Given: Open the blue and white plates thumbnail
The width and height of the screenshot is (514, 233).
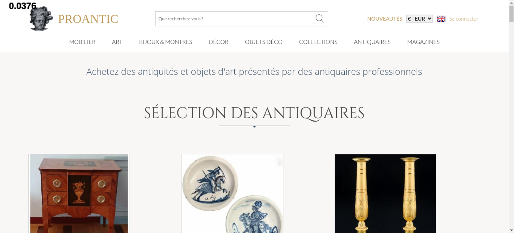Looking at the screenshot, I should point(232,193).
